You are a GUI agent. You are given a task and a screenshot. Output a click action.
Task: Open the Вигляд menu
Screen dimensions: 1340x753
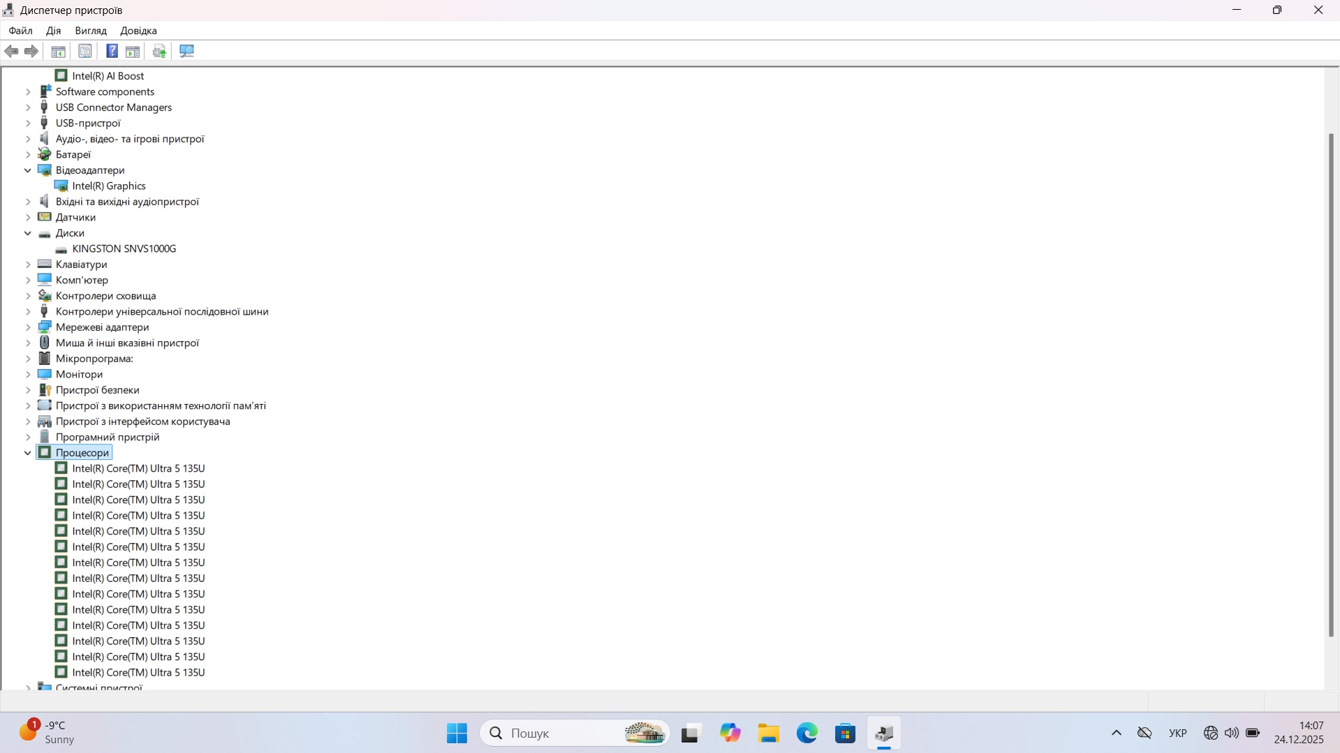click(91, 31)
